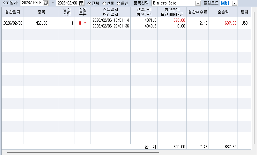Click the 매수 entry type cell
This screenshot has width=257, height=155.
tap(83, 23)
